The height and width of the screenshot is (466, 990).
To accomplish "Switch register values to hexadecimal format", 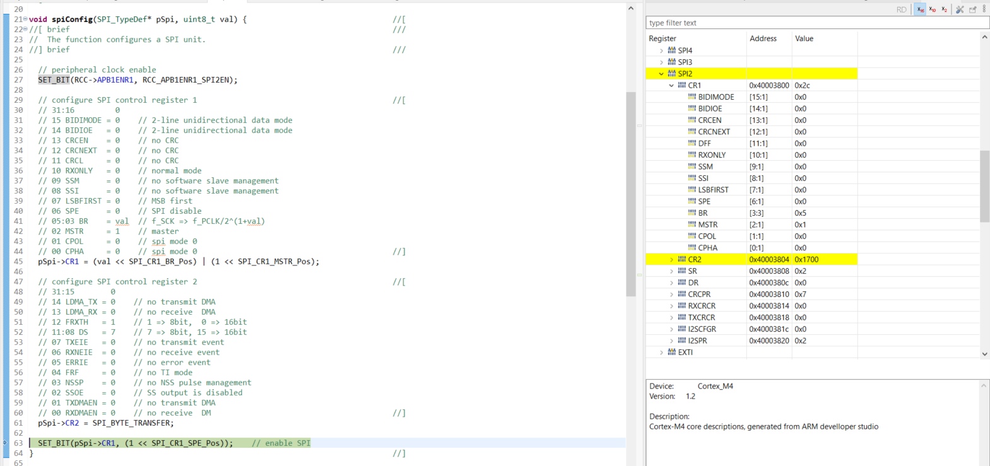I will (x=921, y=9).
